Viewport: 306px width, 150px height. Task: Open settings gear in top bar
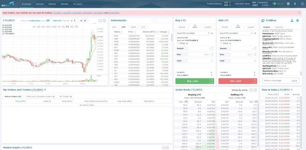pyautogui.click(x=288, y=4)
